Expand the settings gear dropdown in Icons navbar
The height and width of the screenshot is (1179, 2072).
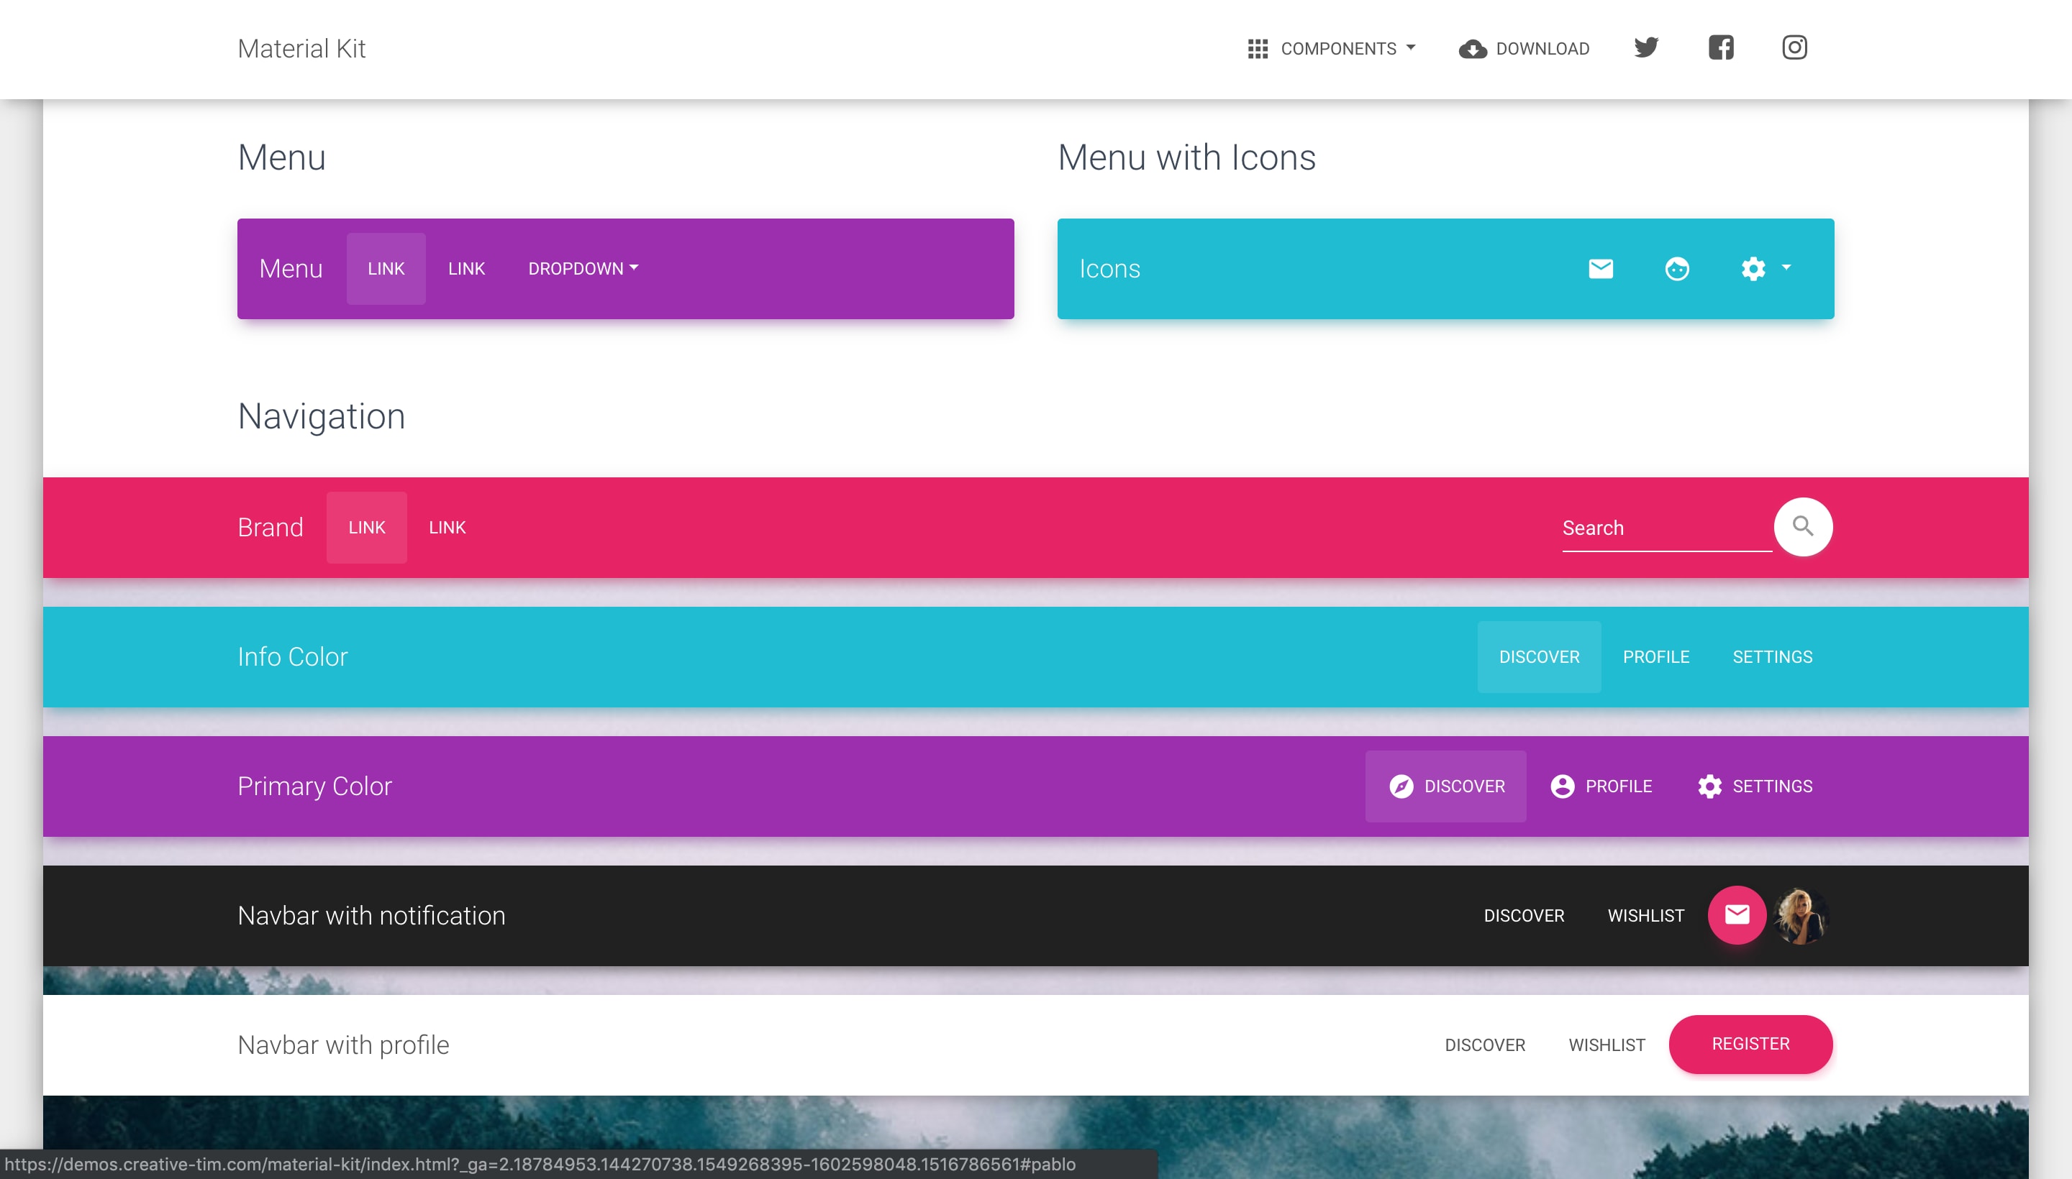1766,269
